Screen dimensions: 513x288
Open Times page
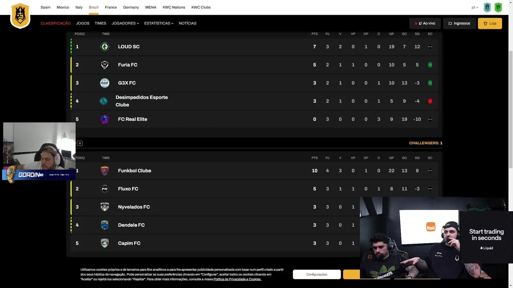(100, 23)
